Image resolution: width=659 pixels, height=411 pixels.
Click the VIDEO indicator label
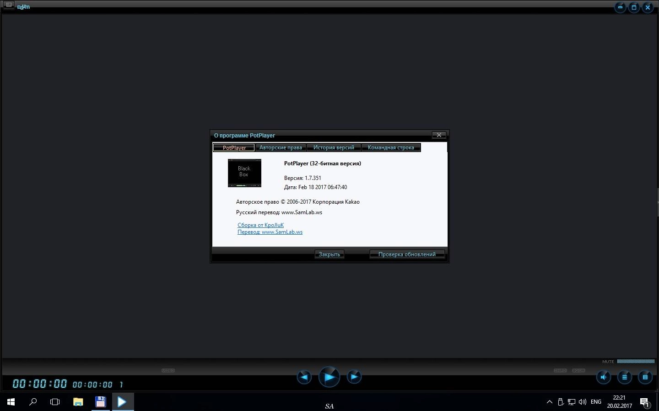tap(168, 370)
